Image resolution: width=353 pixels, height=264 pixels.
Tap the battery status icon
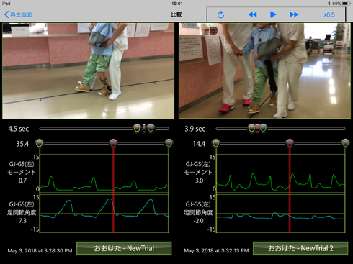click(x=347, y=4)
